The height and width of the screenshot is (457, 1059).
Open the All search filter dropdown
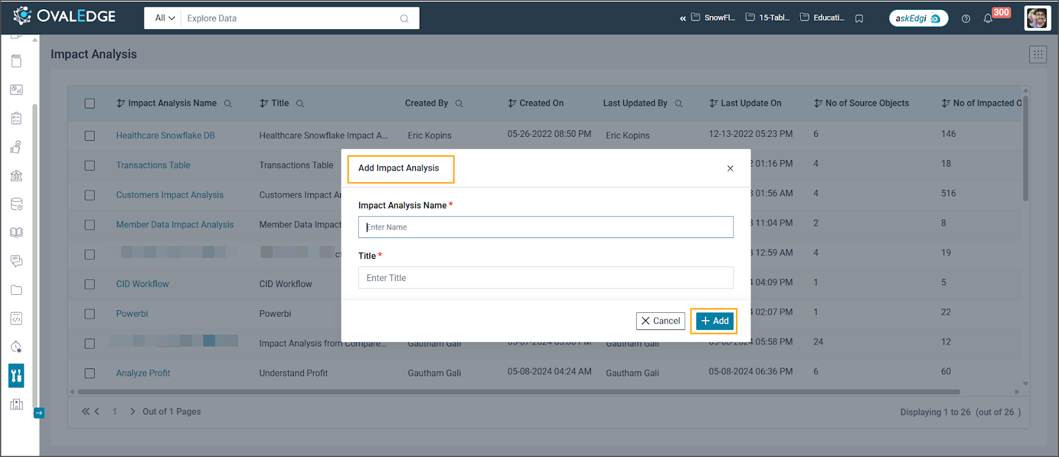coord(165,19)
